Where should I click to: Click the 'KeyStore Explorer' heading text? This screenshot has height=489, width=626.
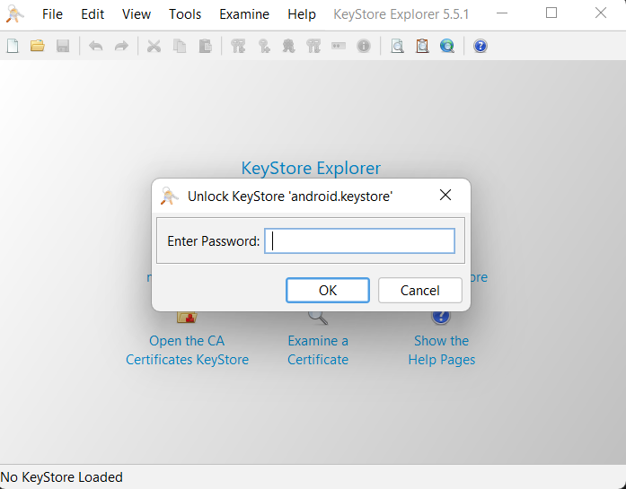(x=311, y=168)
